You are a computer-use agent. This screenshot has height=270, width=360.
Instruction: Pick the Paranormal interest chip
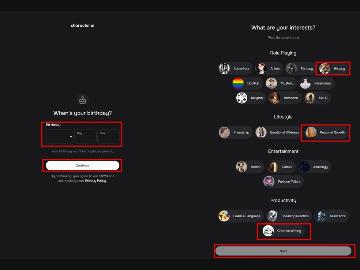(317, 83)
